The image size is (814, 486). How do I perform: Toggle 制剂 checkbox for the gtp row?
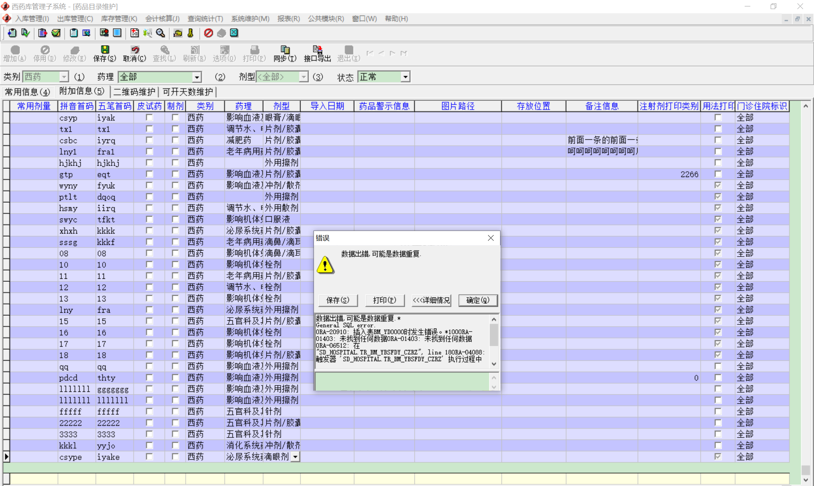pyautogui.click(x=175, y=174)
